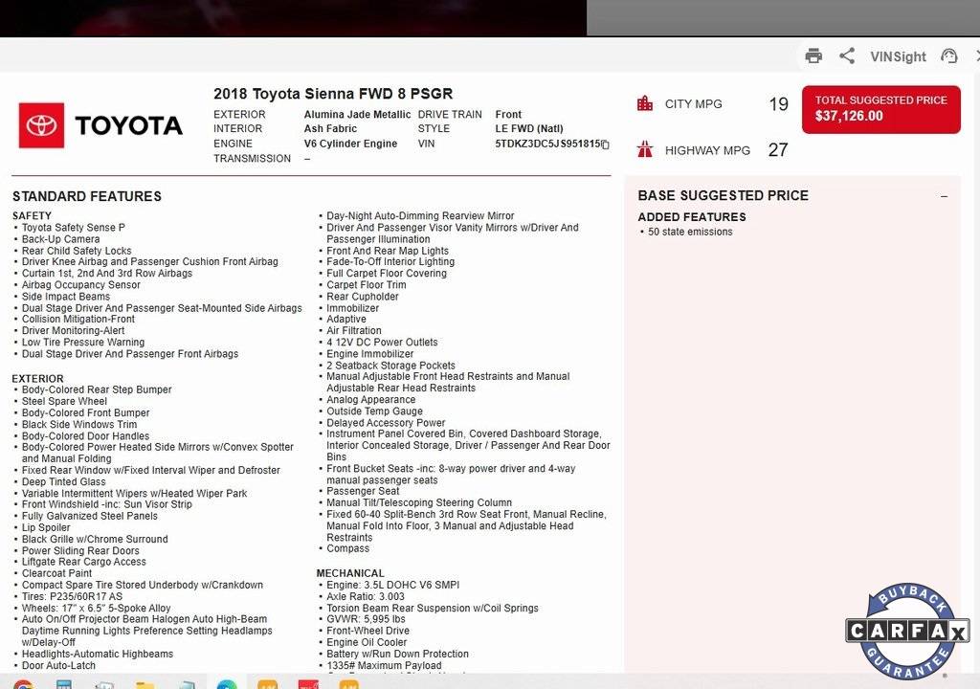Print the window sticker with printer icon
The image size is (980, 689).
coord(813,56)
